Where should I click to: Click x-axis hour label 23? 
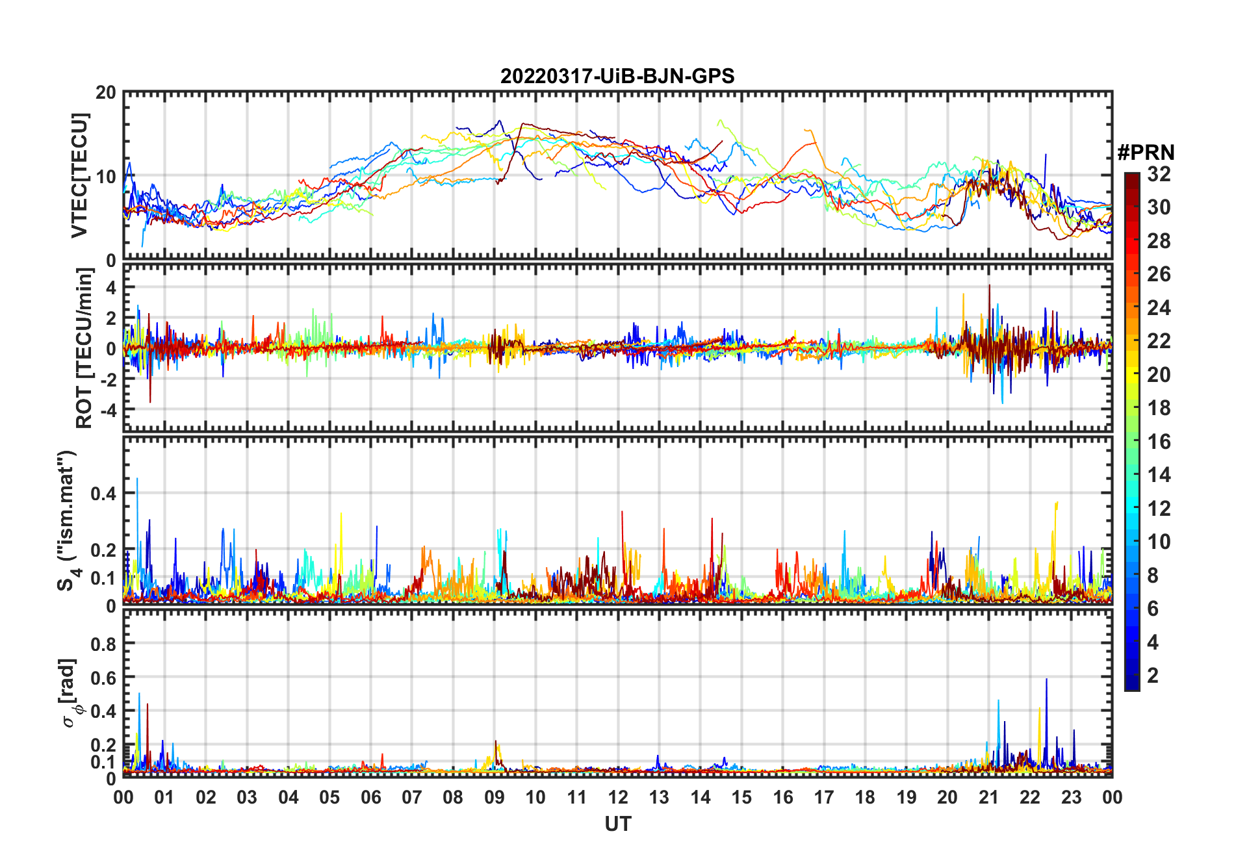(1071, 797)
